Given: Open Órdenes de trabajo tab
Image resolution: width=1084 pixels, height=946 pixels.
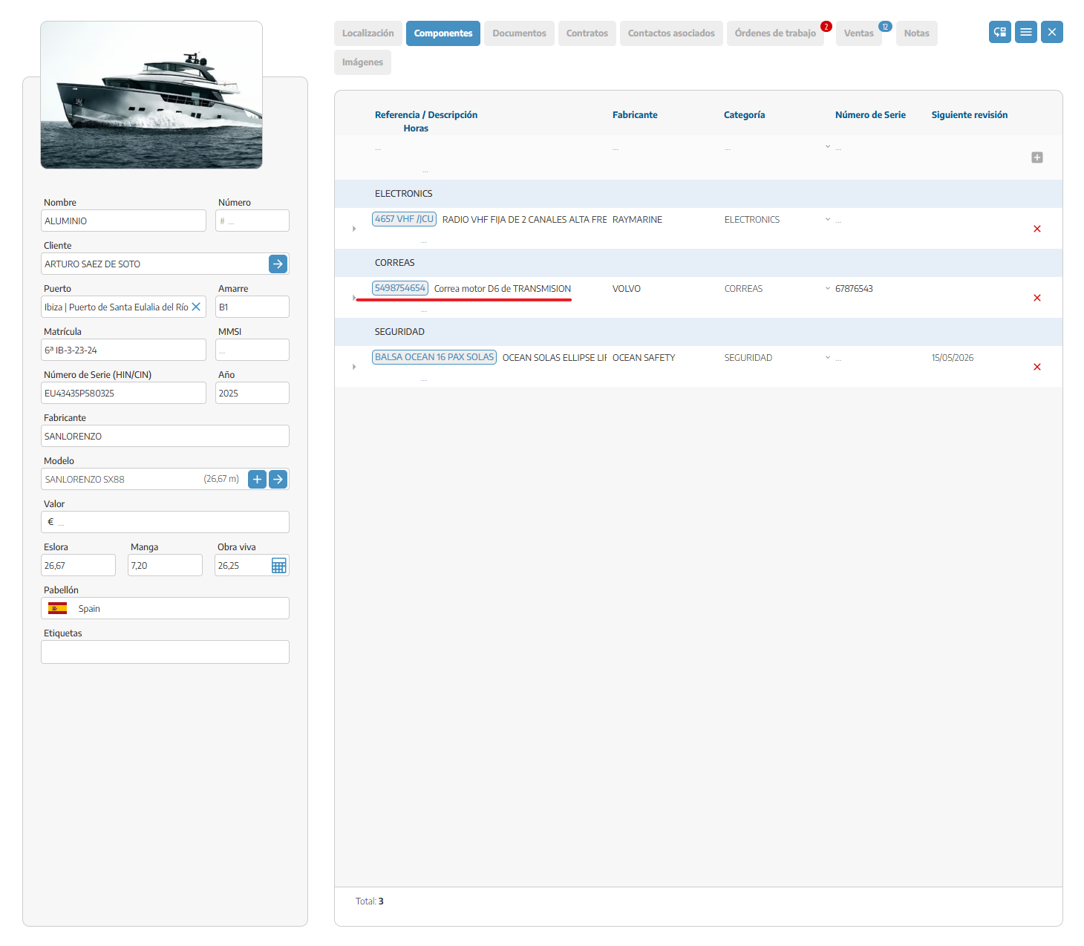Looking at the screenshot, I should 775,33.
